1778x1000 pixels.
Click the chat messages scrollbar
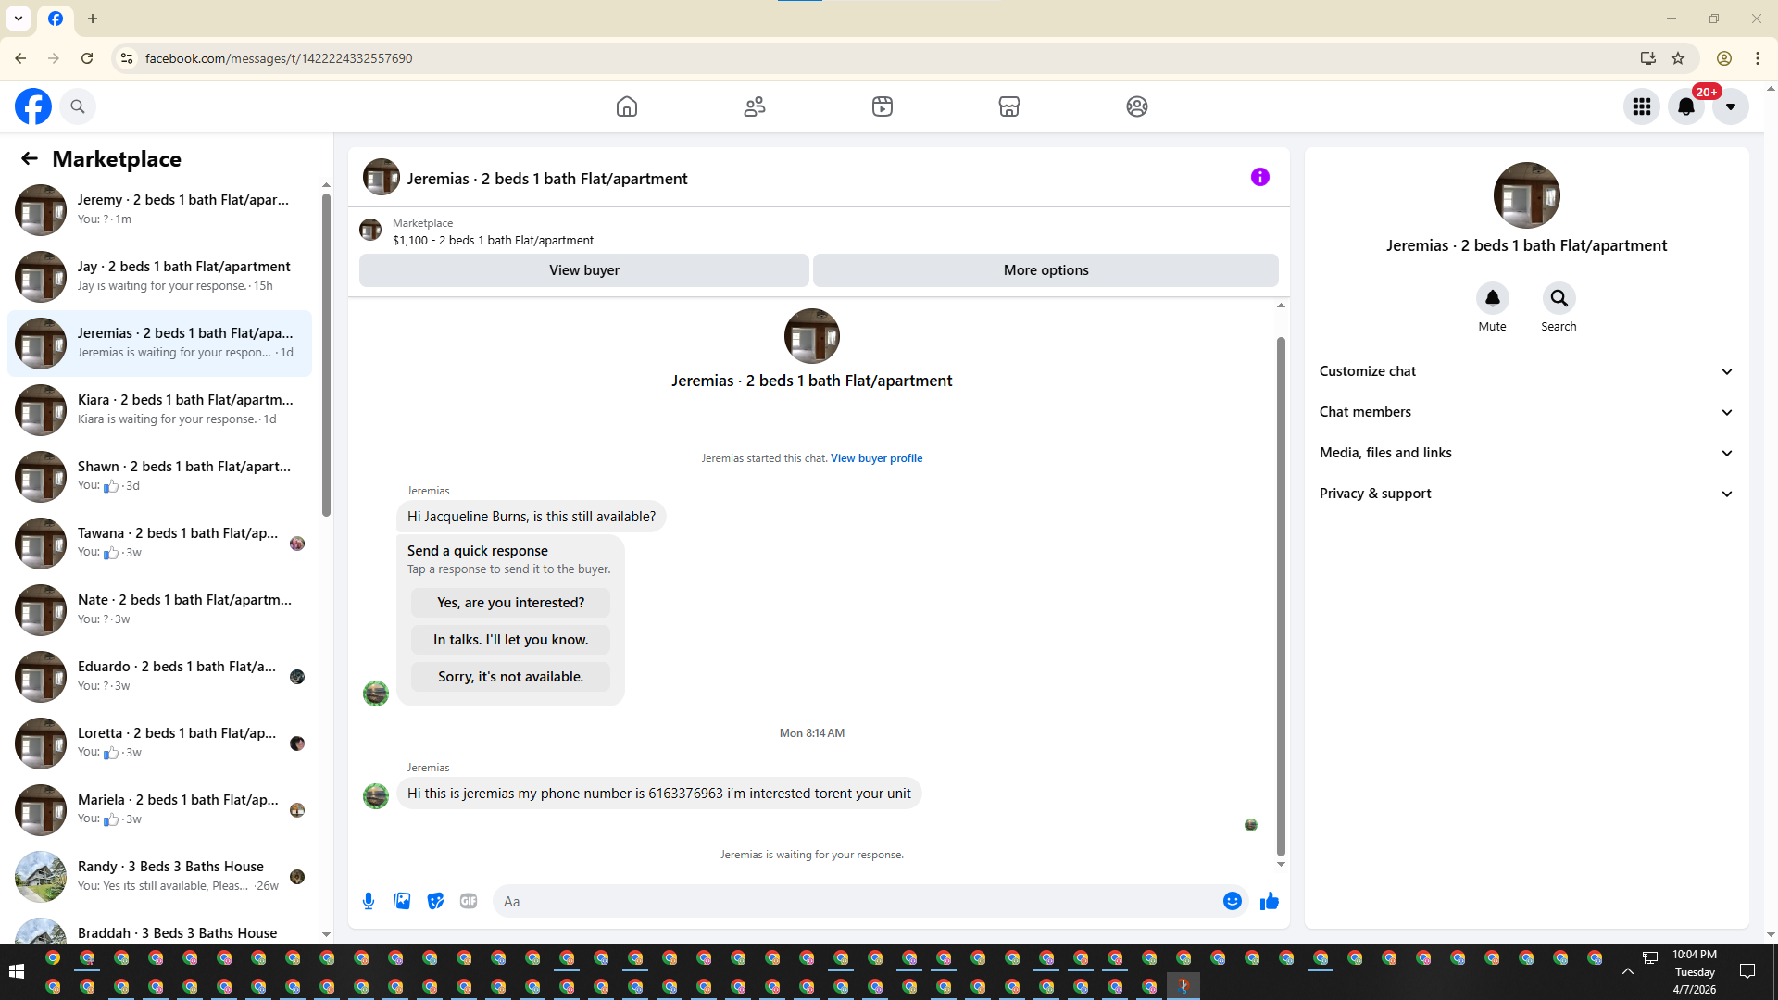[1281, 597]
